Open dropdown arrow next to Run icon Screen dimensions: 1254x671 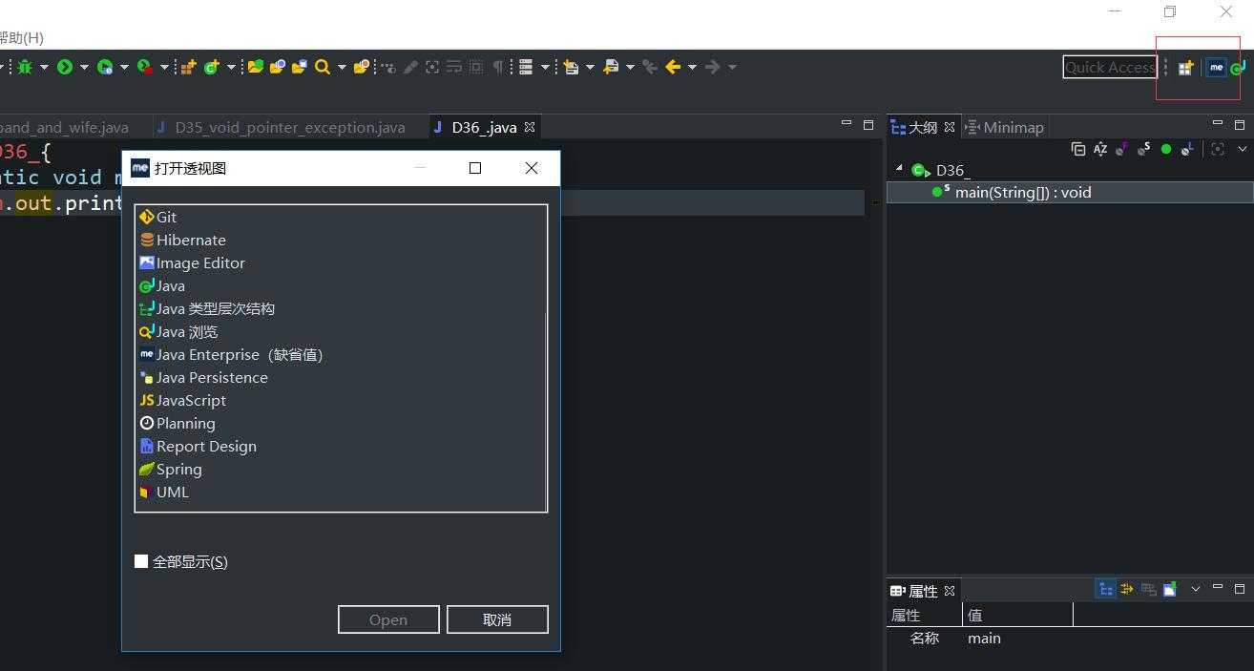click(x=84, y=67)
